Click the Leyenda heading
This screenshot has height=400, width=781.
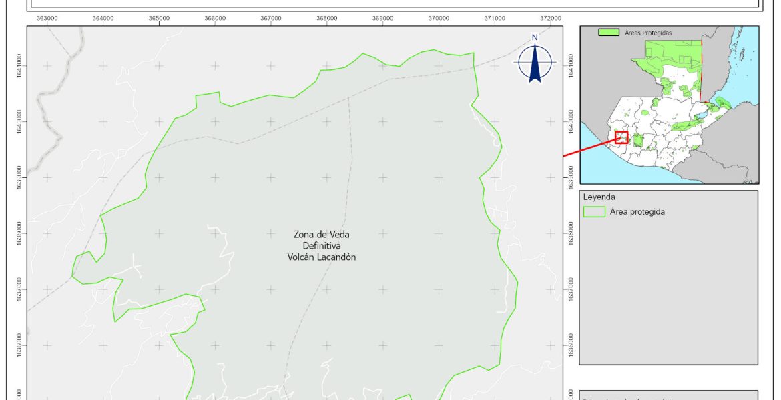click(599, 197)
